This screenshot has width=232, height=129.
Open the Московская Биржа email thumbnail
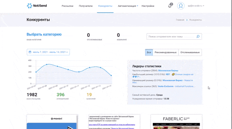114,122
